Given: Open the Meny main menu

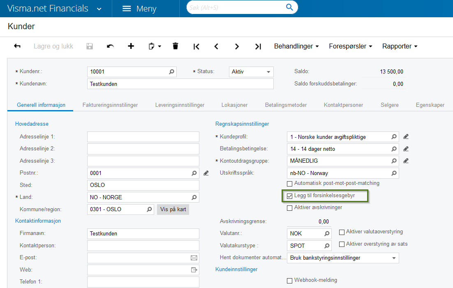Looking at the screenshot, I should coord(140,9).
